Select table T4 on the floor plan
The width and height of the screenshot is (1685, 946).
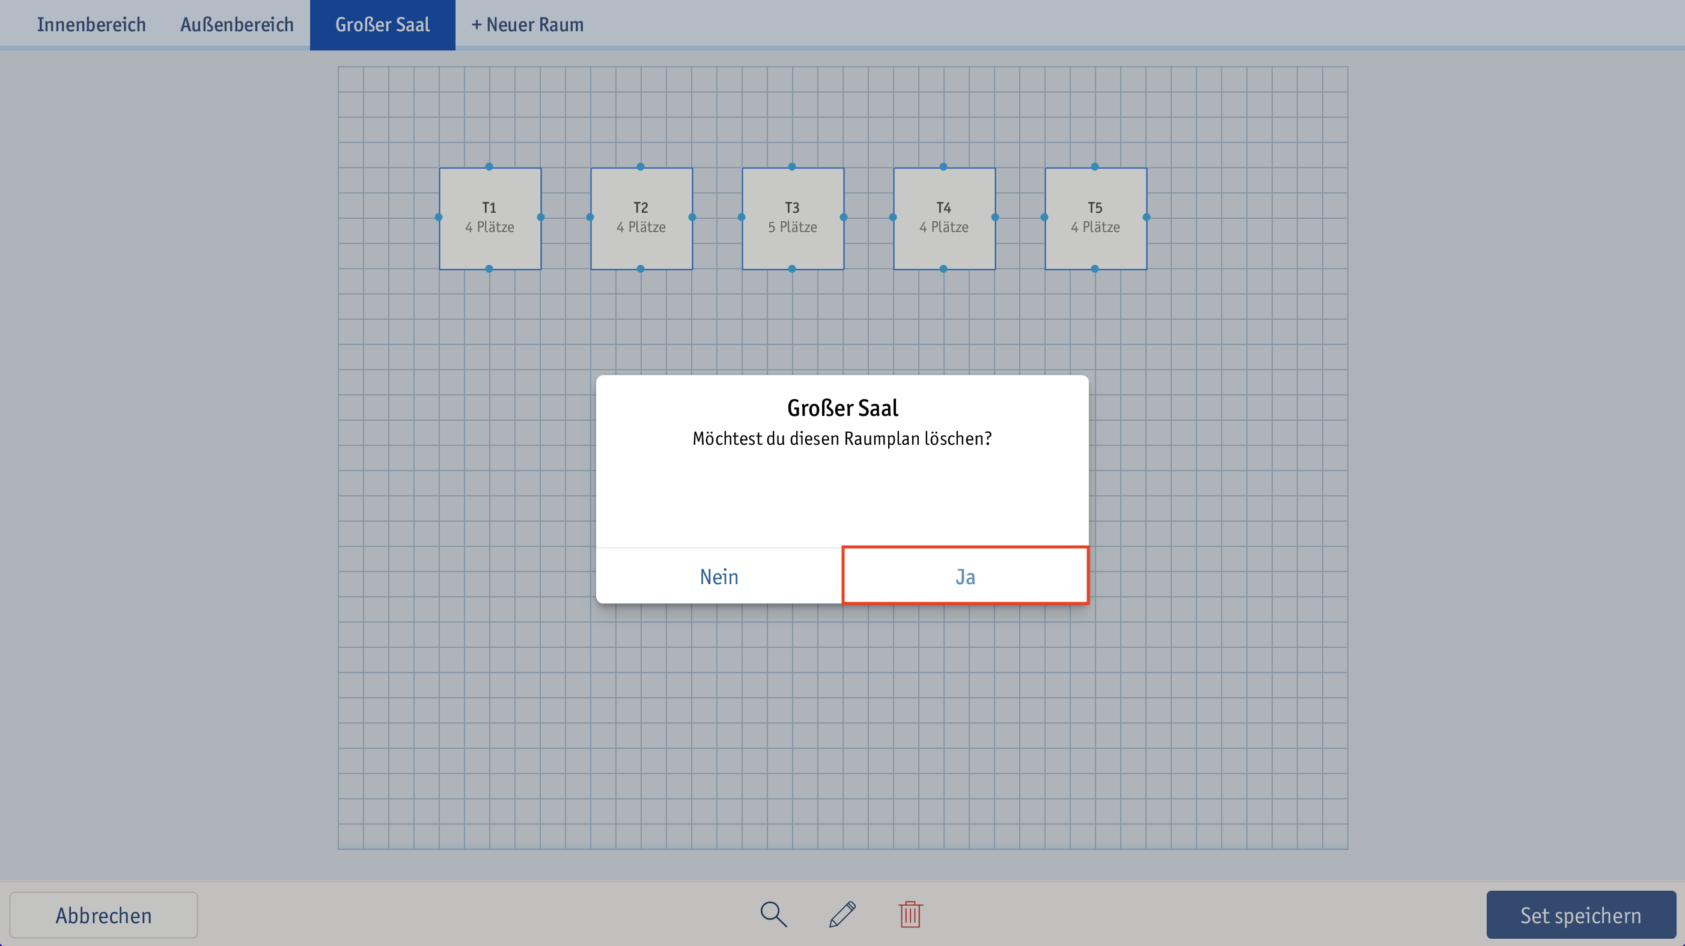(944, 218)
